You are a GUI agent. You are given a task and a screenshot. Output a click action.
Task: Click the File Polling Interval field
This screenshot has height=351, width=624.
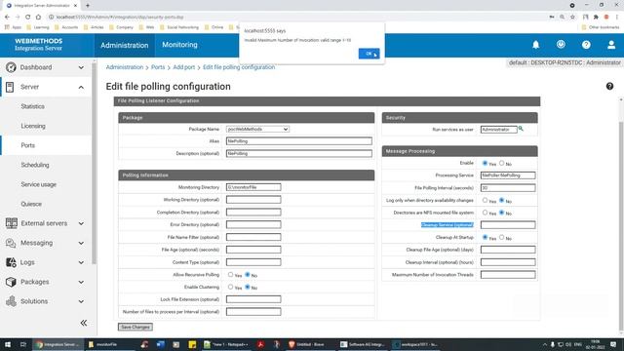point(508,187)
